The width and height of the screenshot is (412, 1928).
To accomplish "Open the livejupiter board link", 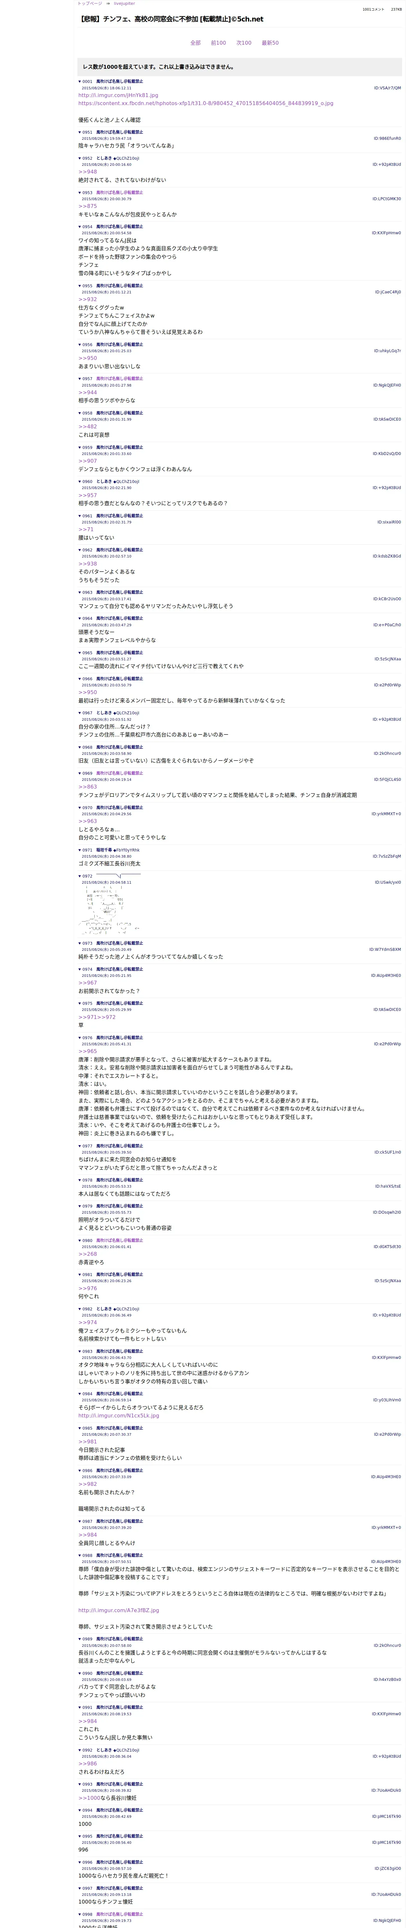I will [125, 4].
